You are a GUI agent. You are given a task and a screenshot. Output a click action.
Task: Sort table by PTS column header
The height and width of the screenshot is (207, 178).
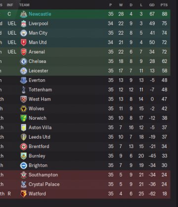tap(164, 5)
